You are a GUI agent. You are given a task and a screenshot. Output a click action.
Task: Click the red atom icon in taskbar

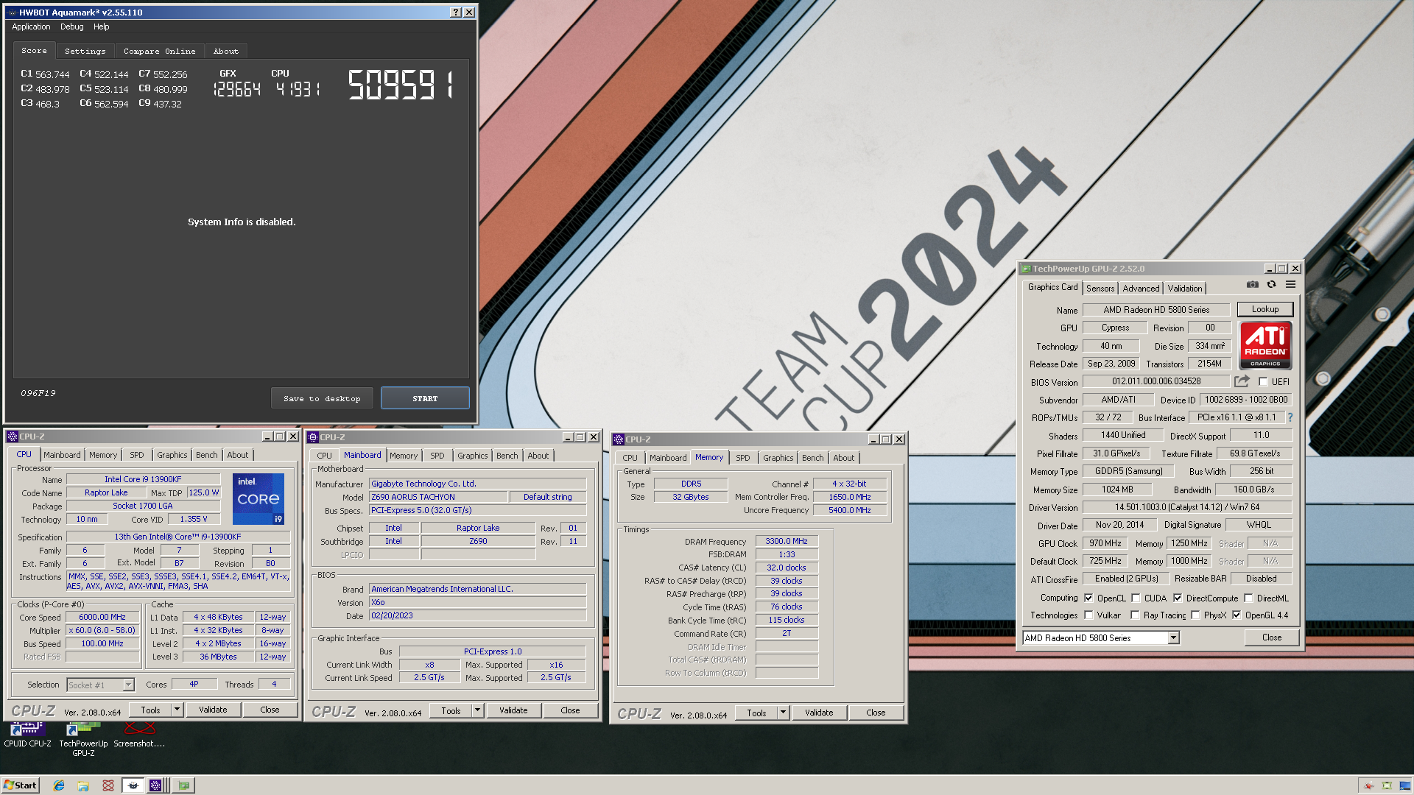coord(108,785)
